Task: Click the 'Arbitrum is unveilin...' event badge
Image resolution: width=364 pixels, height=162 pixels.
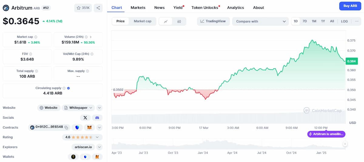Action: [x=326, y=134]
